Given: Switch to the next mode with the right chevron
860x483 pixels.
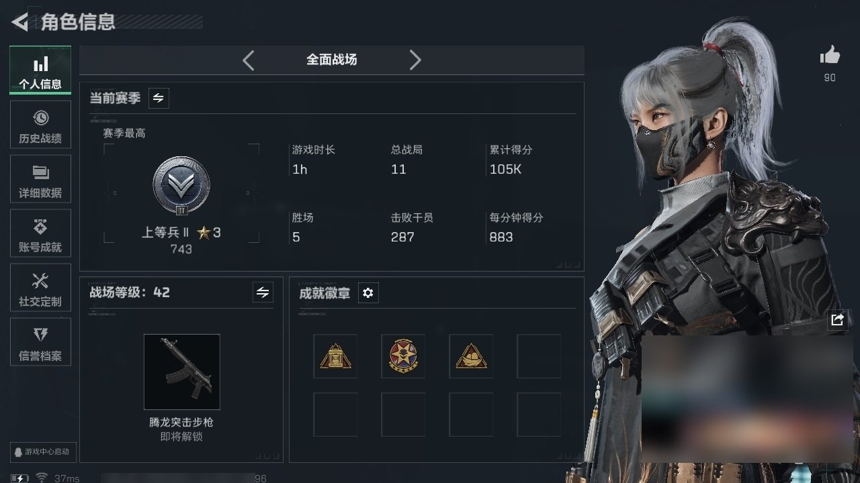Looking at the screenshot, I should click(x=415, y=60).
